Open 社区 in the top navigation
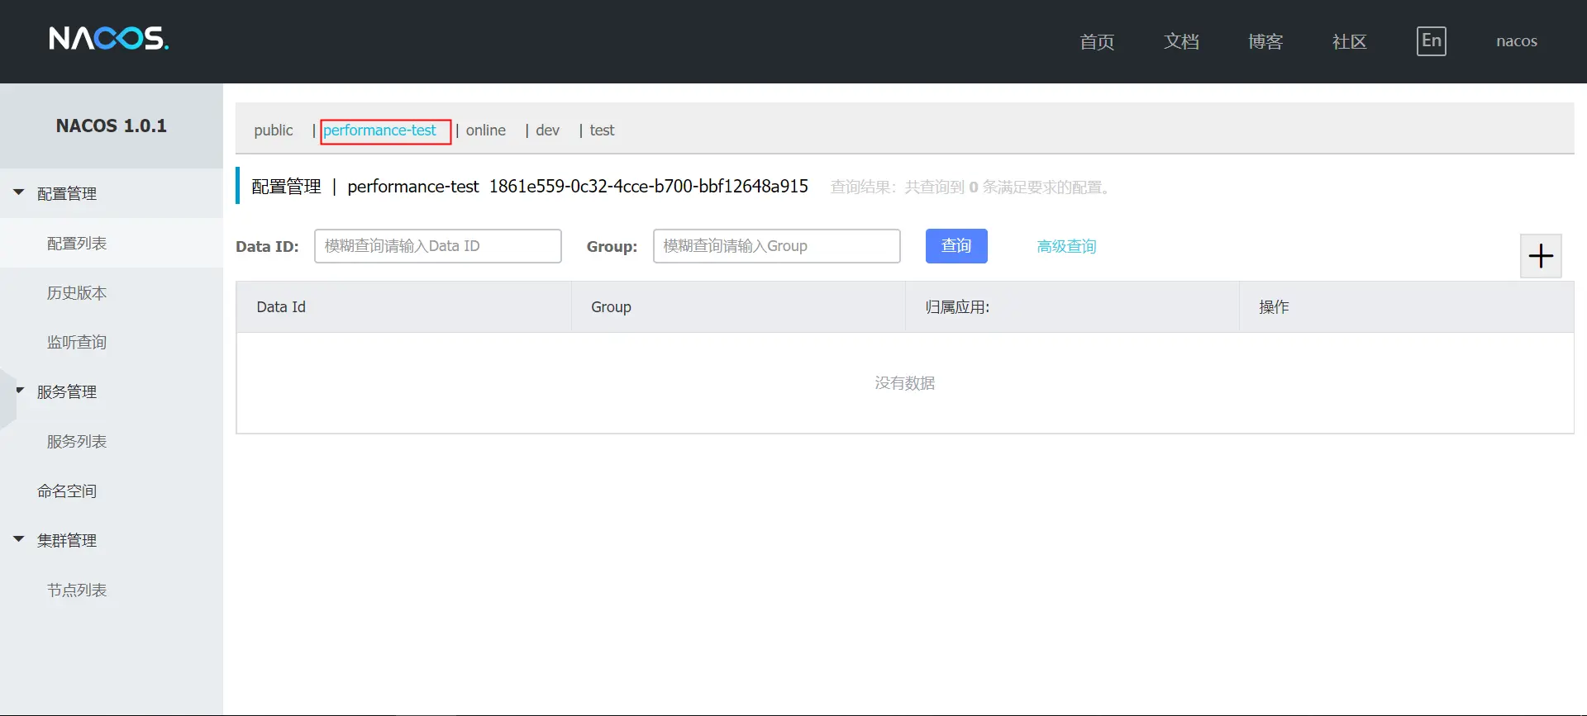Image resolution: width=1587 pixels, height=716 pixels. click(1350, 41)
